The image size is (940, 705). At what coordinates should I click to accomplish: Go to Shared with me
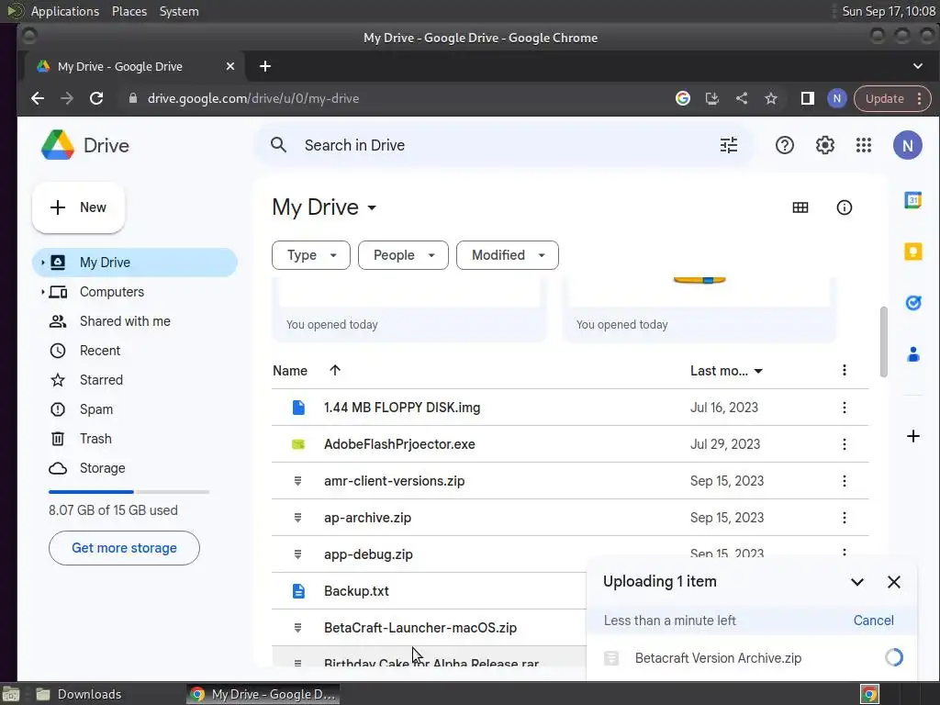125,321
